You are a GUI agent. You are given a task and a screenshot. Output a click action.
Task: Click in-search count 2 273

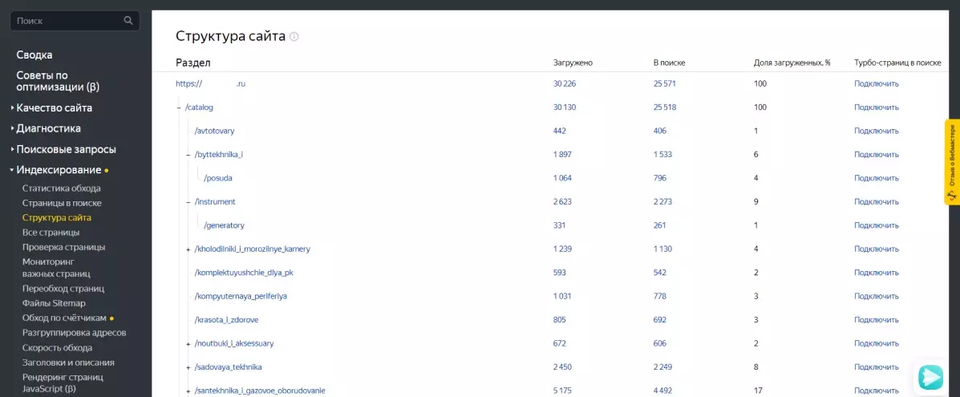coord(663,202)
